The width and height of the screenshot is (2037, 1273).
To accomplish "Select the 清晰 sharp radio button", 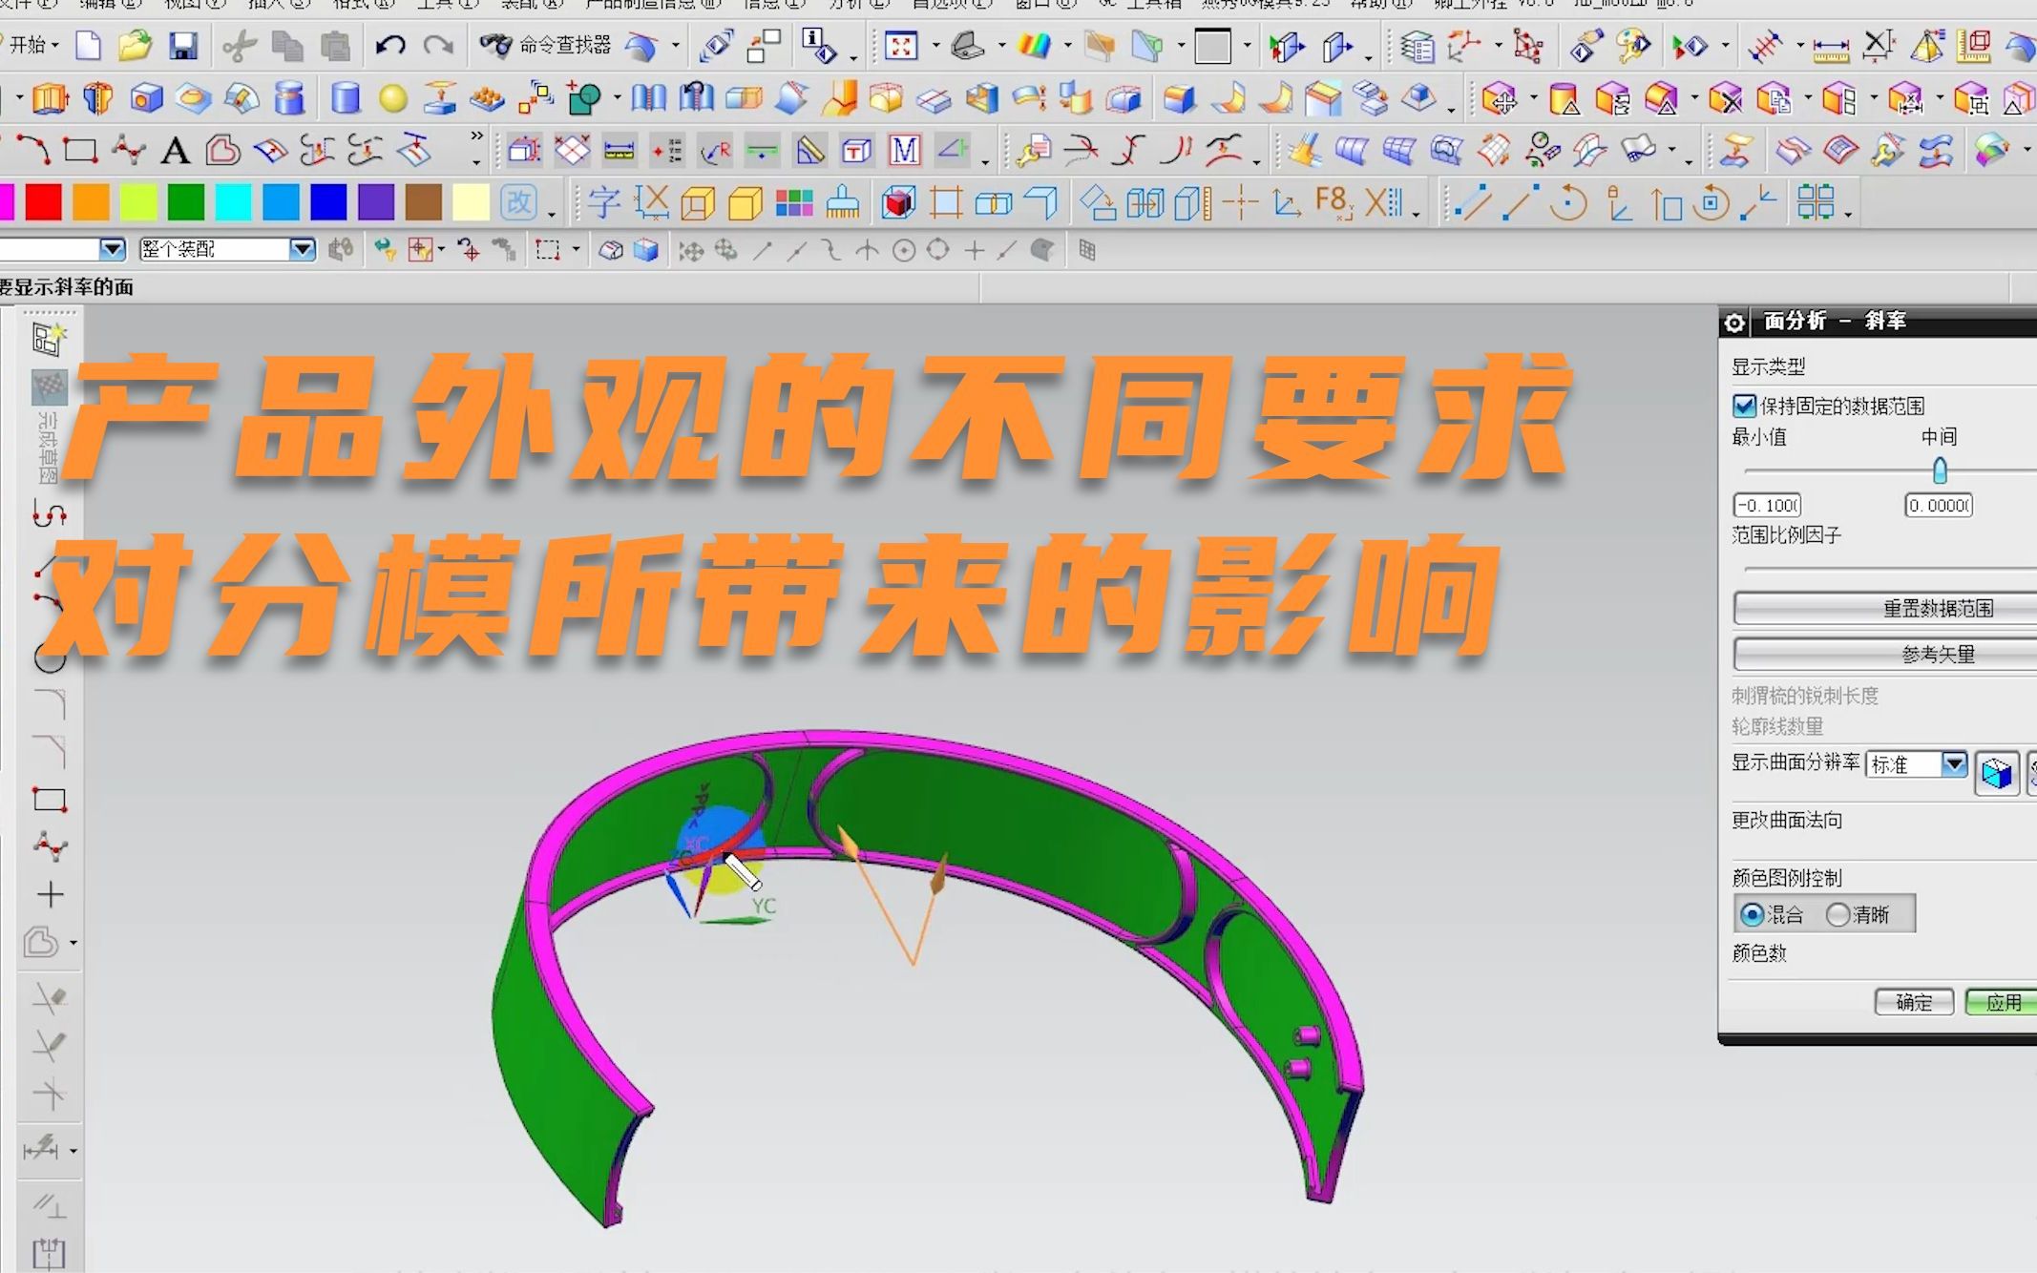I will [x=1837, y=915].
